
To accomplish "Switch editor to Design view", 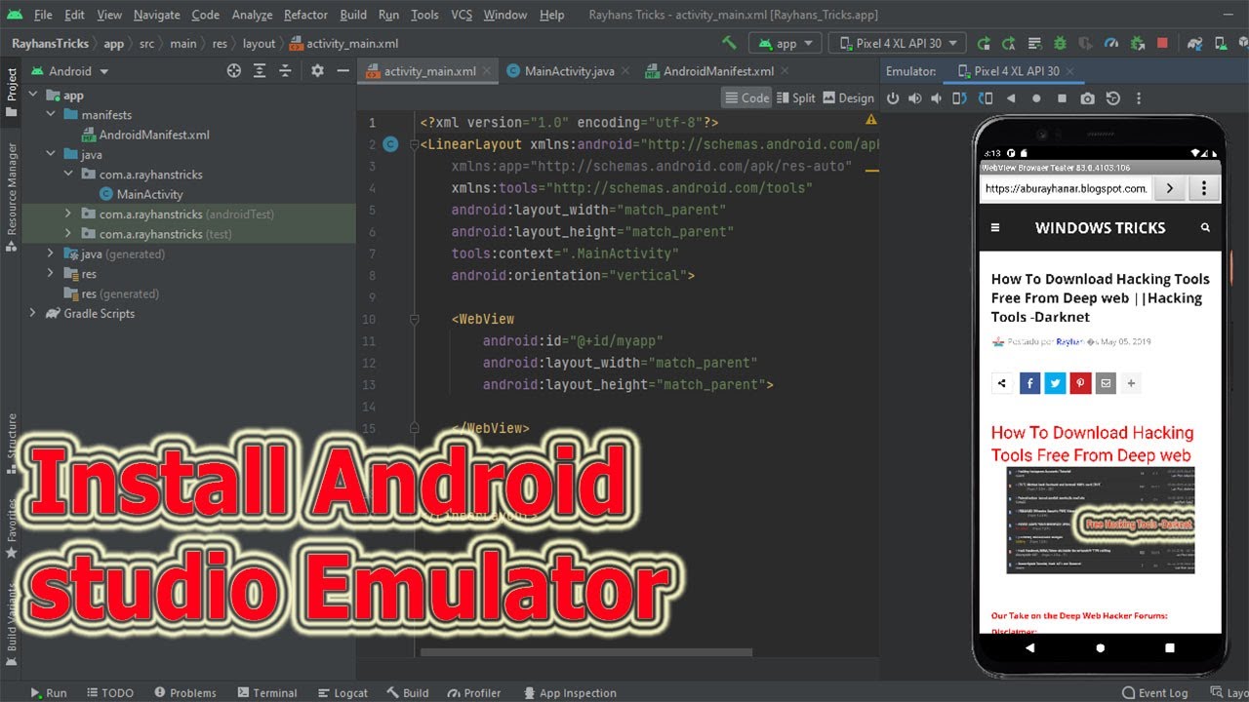I will [848, 97].
